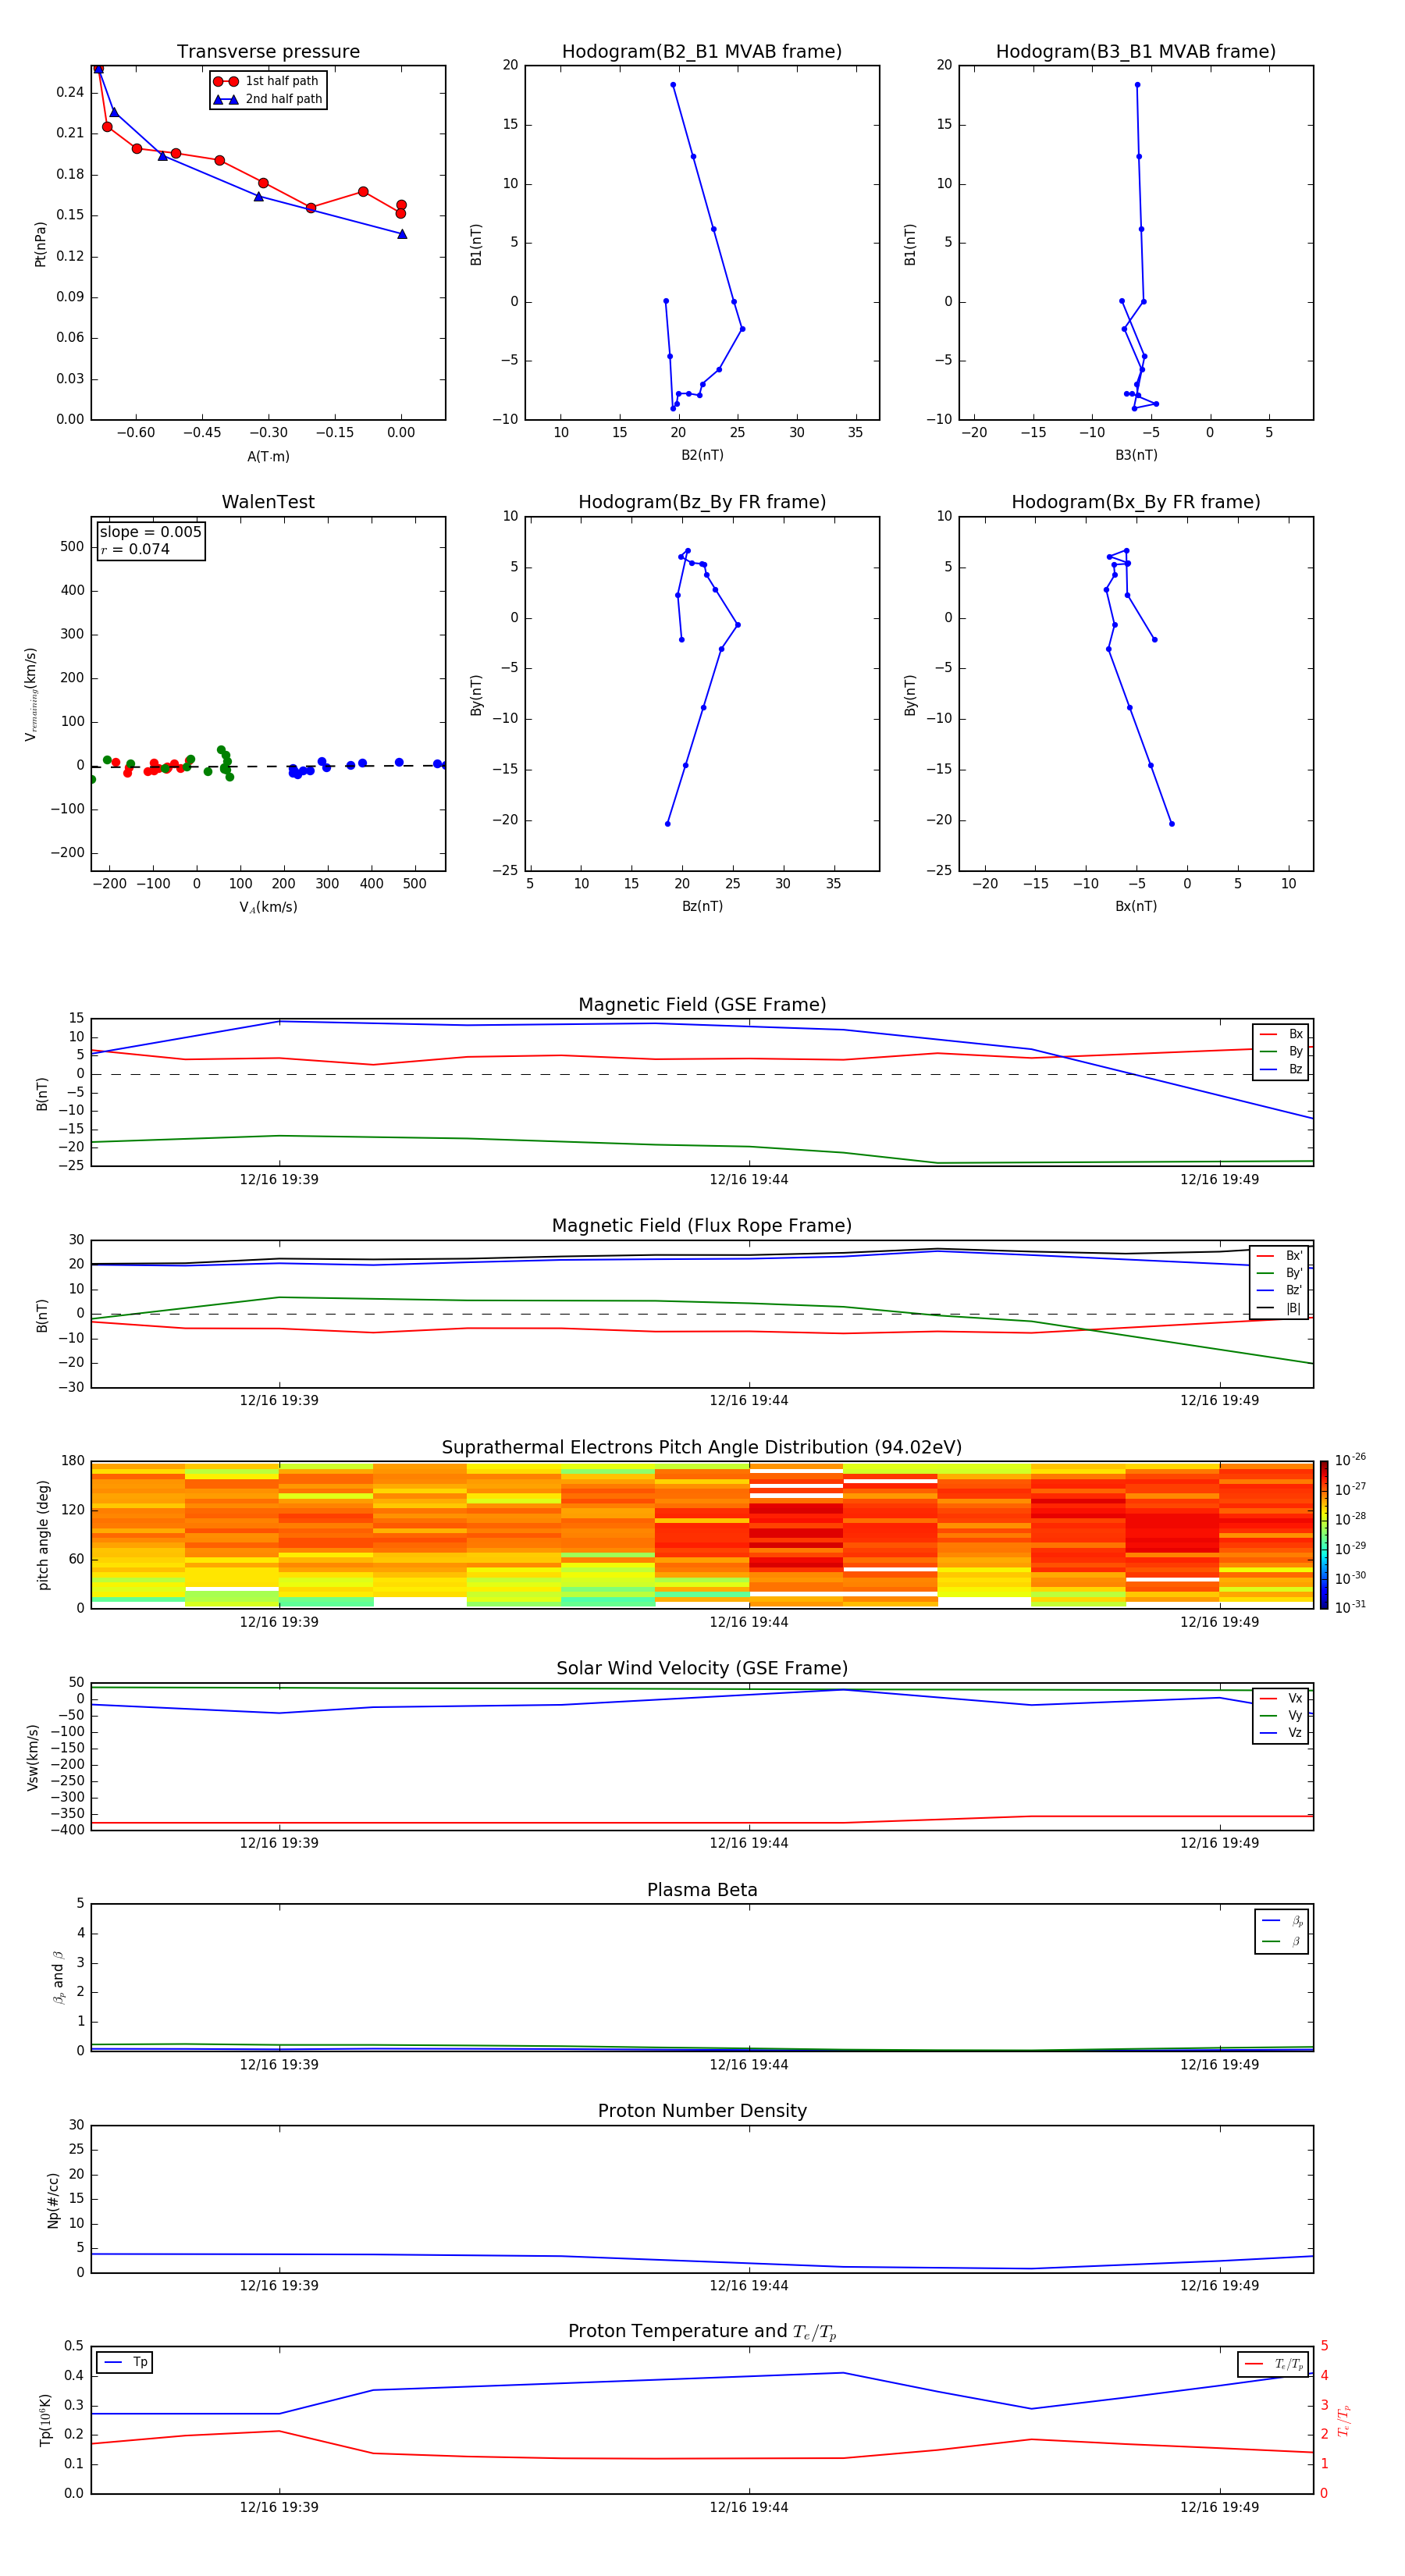Select 'Hodogram(Bx_By FR frame)' title

1136,502
